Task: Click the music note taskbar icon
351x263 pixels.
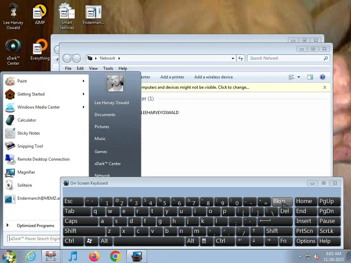Action: [73, 256]
